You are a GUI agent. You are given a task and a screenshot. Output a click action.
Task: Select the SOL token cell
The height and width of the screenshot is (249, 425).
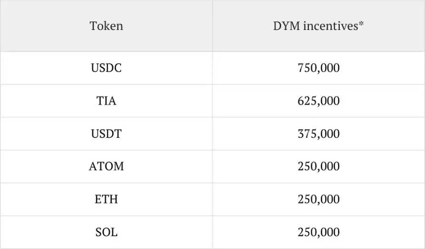(106, 232)
